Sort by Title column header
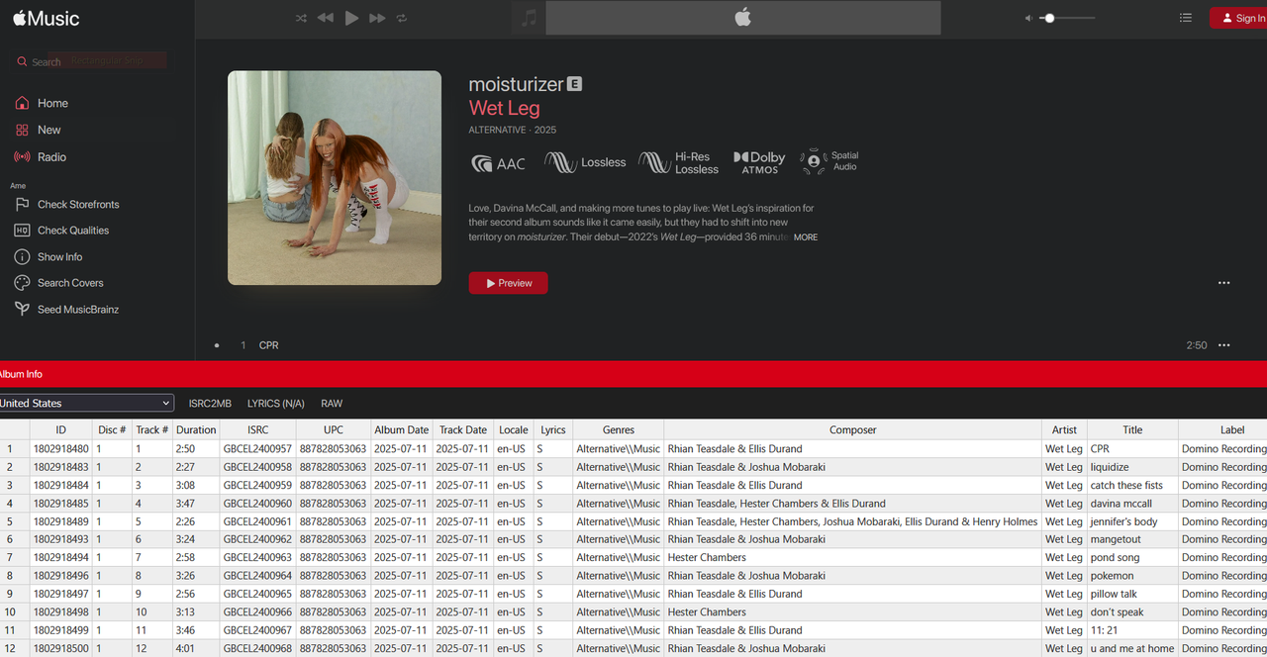 (1132, 429)
